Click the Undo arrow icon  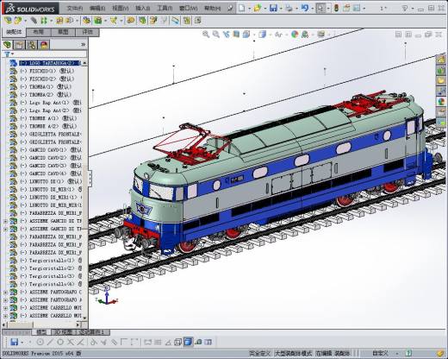[x=305, y=9]
